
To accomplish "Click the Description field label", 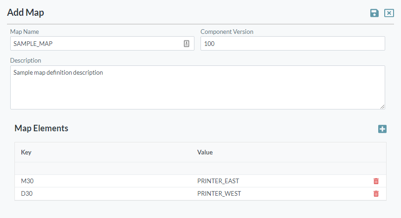I will coord(26,60).
